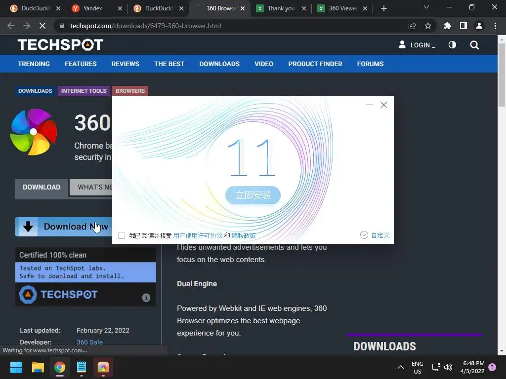Open the volume speaker tray icon
Screen dimensions: 506x379
click(448, 367)
